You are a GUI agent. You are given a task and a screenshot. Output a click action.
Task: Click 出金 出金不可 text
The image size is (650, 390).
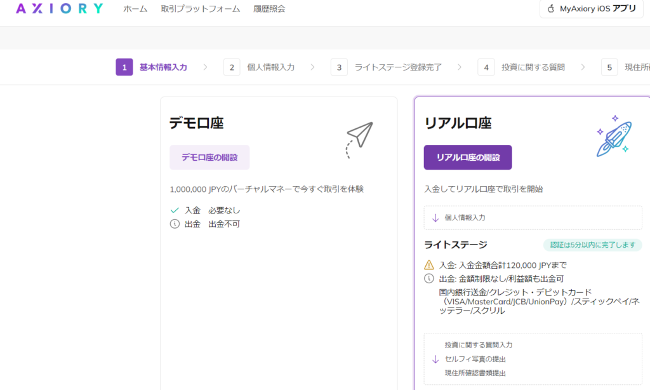tap(212, 224)
